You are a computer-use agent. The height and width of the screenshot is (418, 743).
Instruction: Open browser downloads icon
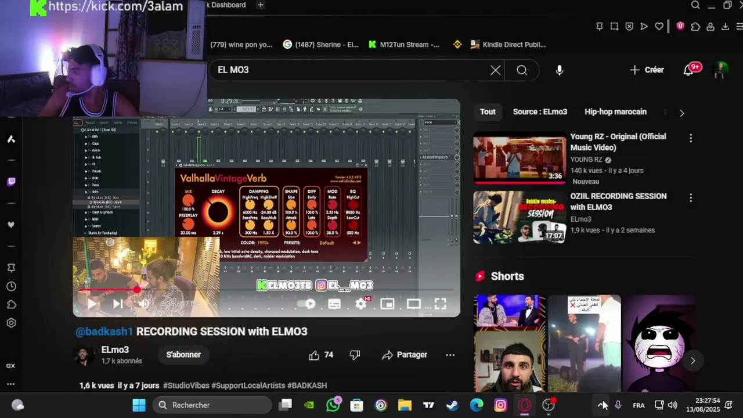[726, 27]
